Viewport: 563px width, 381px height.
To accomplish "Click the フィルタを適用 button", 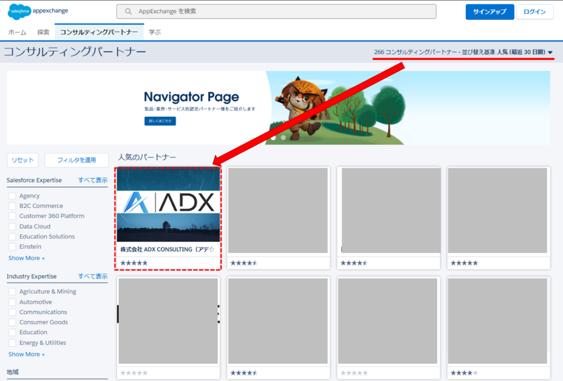I will pos(76,160).
